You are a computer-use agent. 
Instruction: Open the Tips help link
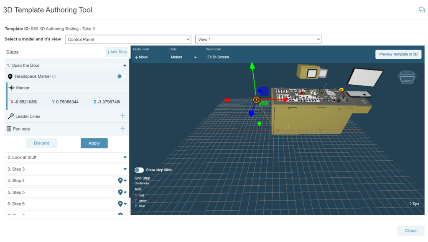414,204
